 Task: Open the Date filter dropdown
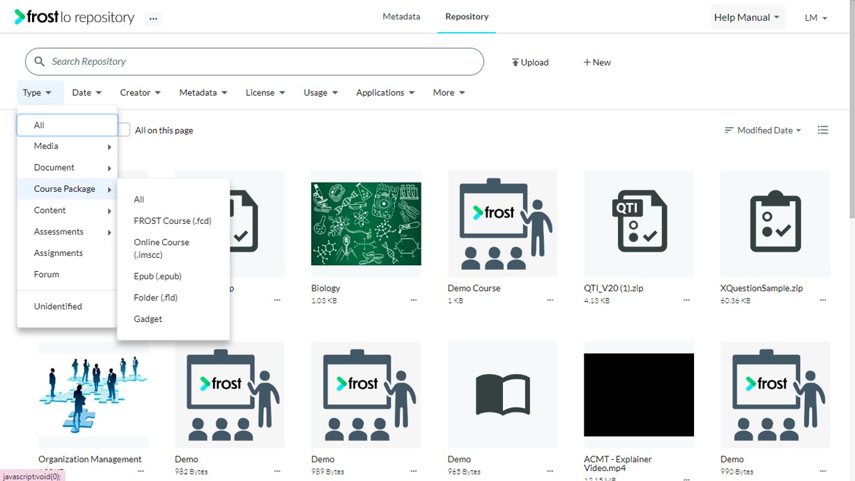(x=87, y=93)
